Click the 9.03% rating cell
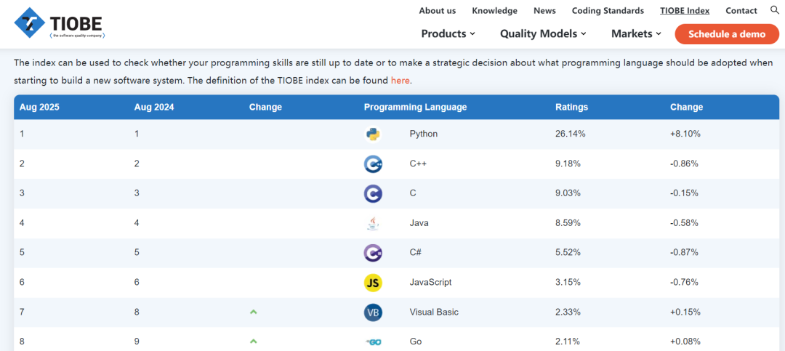The image size is (785, 351). click(x=568, y=193)
